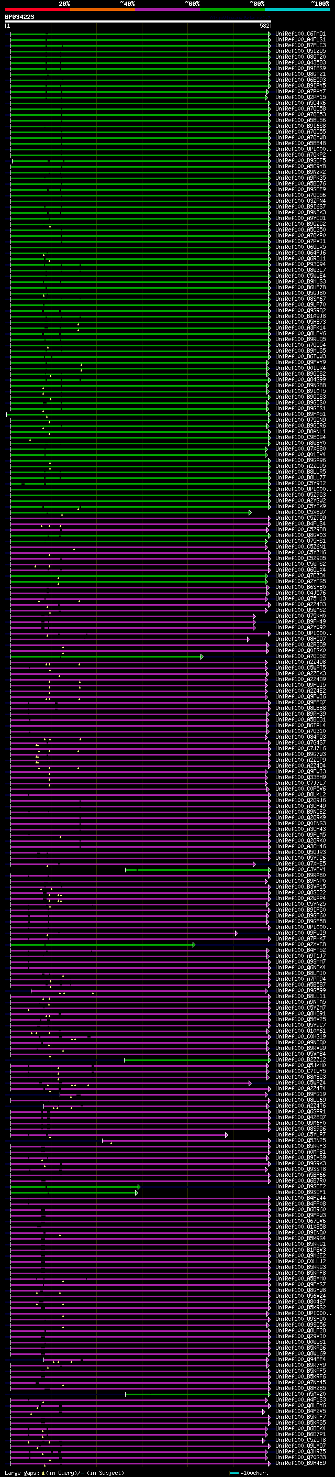Select hit UniRef100_A7PAY7
Viewport: 335px width, 1477px height.
tap(300, 92)
